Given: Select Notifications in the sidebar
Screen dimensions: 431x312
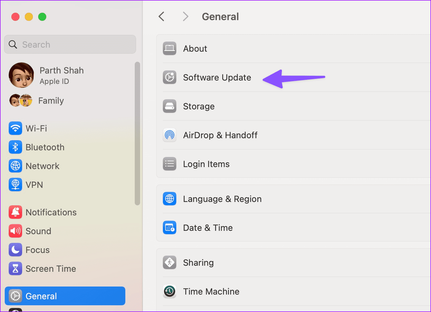Looking at the screenshot, I should [65, 212].
